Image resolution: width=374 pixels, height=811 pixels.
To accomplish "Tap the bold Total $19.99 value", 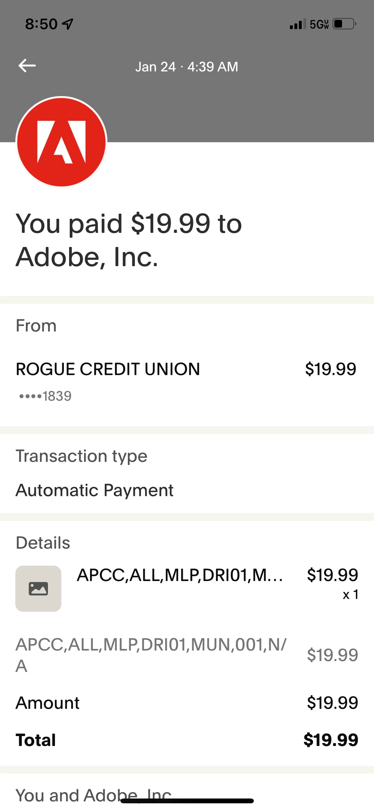I will tap(331, 740).
